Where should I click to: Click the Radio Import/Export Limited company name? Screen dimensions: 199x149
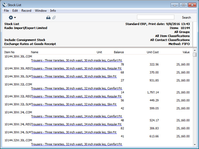[x=26, y=28]
